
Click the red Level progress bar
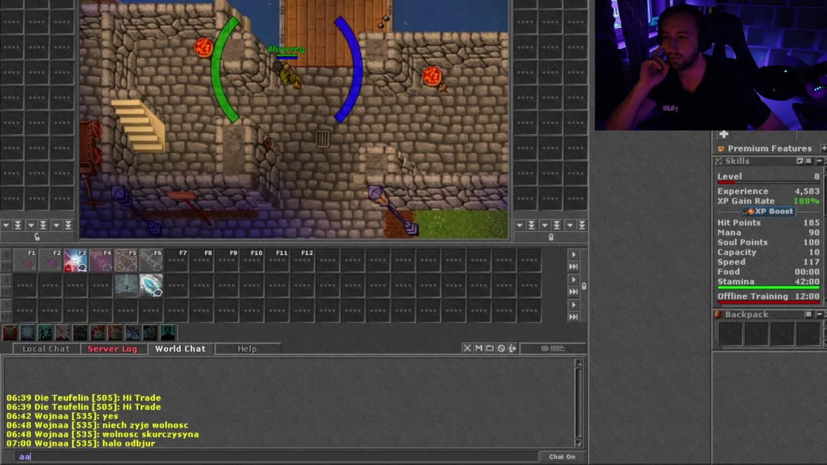[768, 182]
